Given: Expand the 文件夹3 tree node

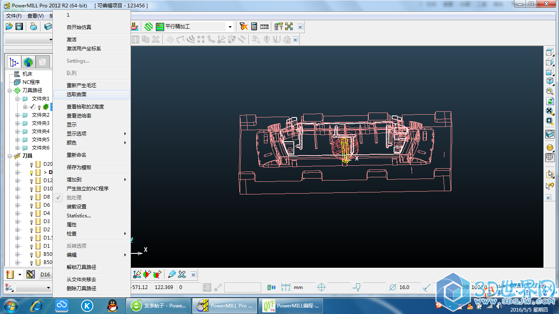Looking at the screenshot, I should point(18,123).
